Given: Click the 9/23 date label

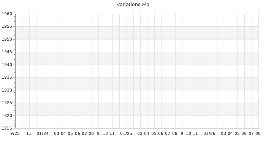Looking at the screenshot, I should (15, 133).
